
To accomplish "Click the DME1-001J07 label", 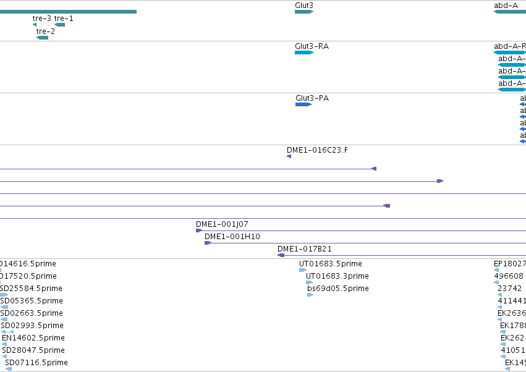I will coord(222,224).
